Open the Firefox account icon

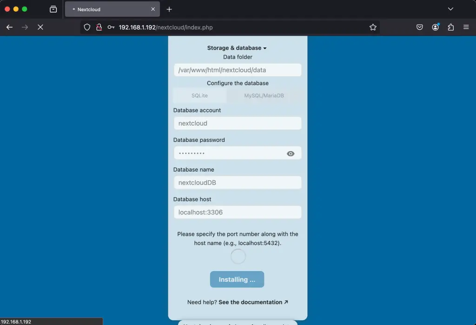435,27
